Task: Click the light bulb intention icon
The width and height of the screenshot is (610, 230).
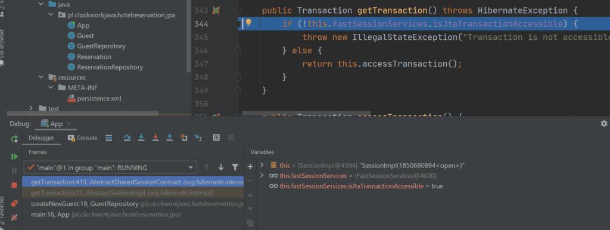Action: (x=248, y=23)
